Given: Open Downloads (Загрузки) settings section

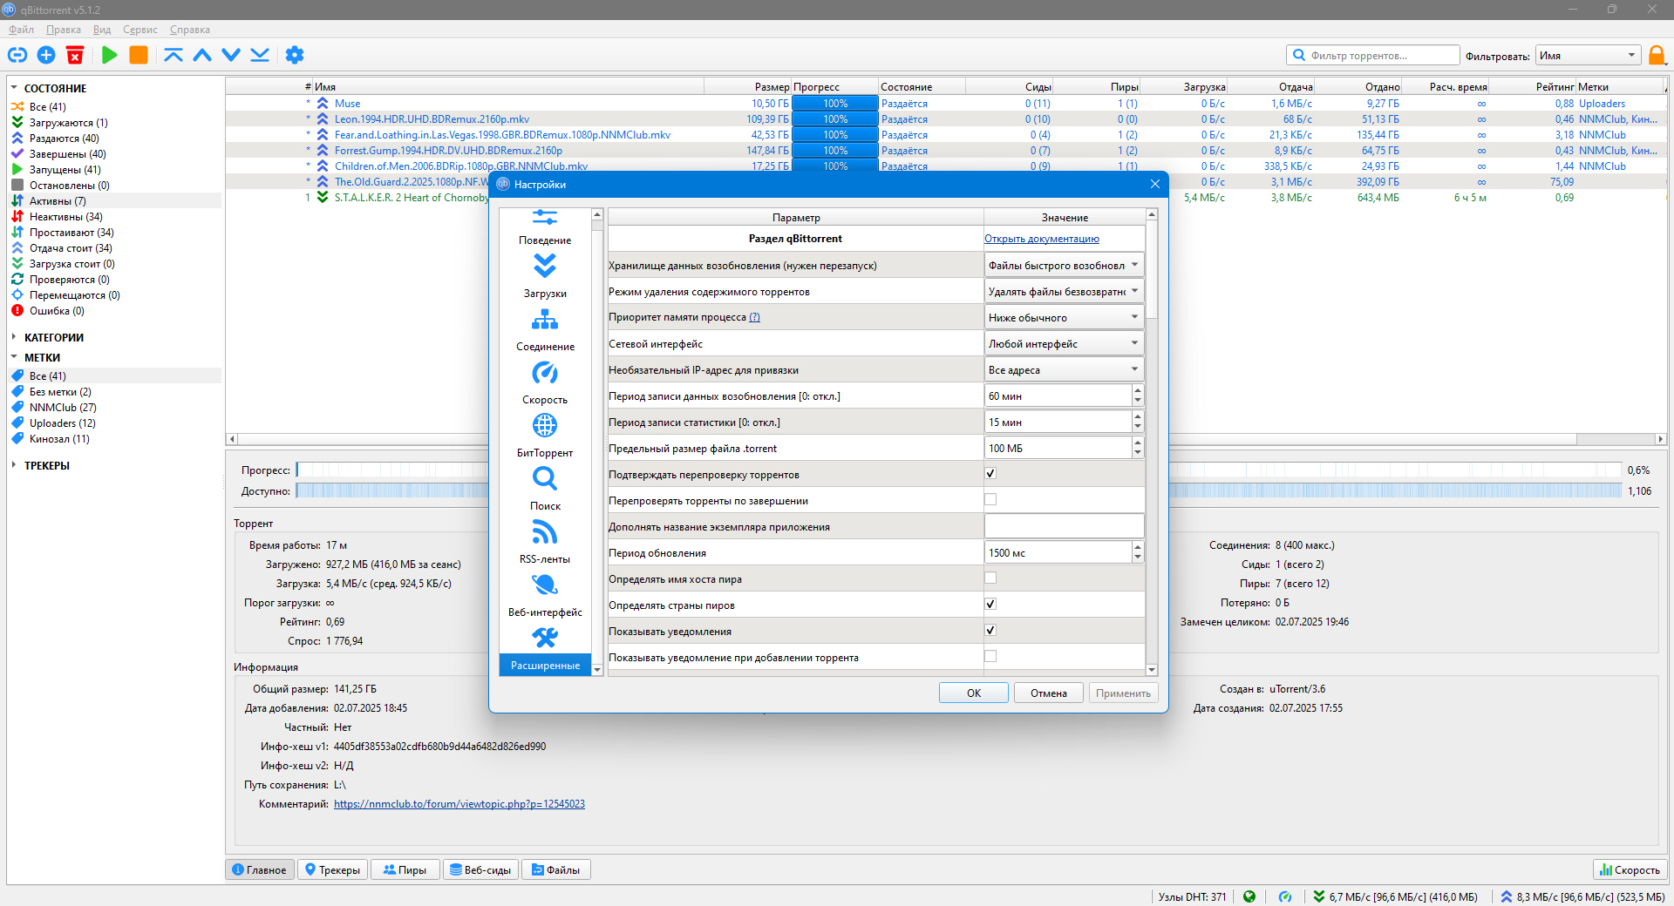Looking at the screenshot, I should point(545,277).
